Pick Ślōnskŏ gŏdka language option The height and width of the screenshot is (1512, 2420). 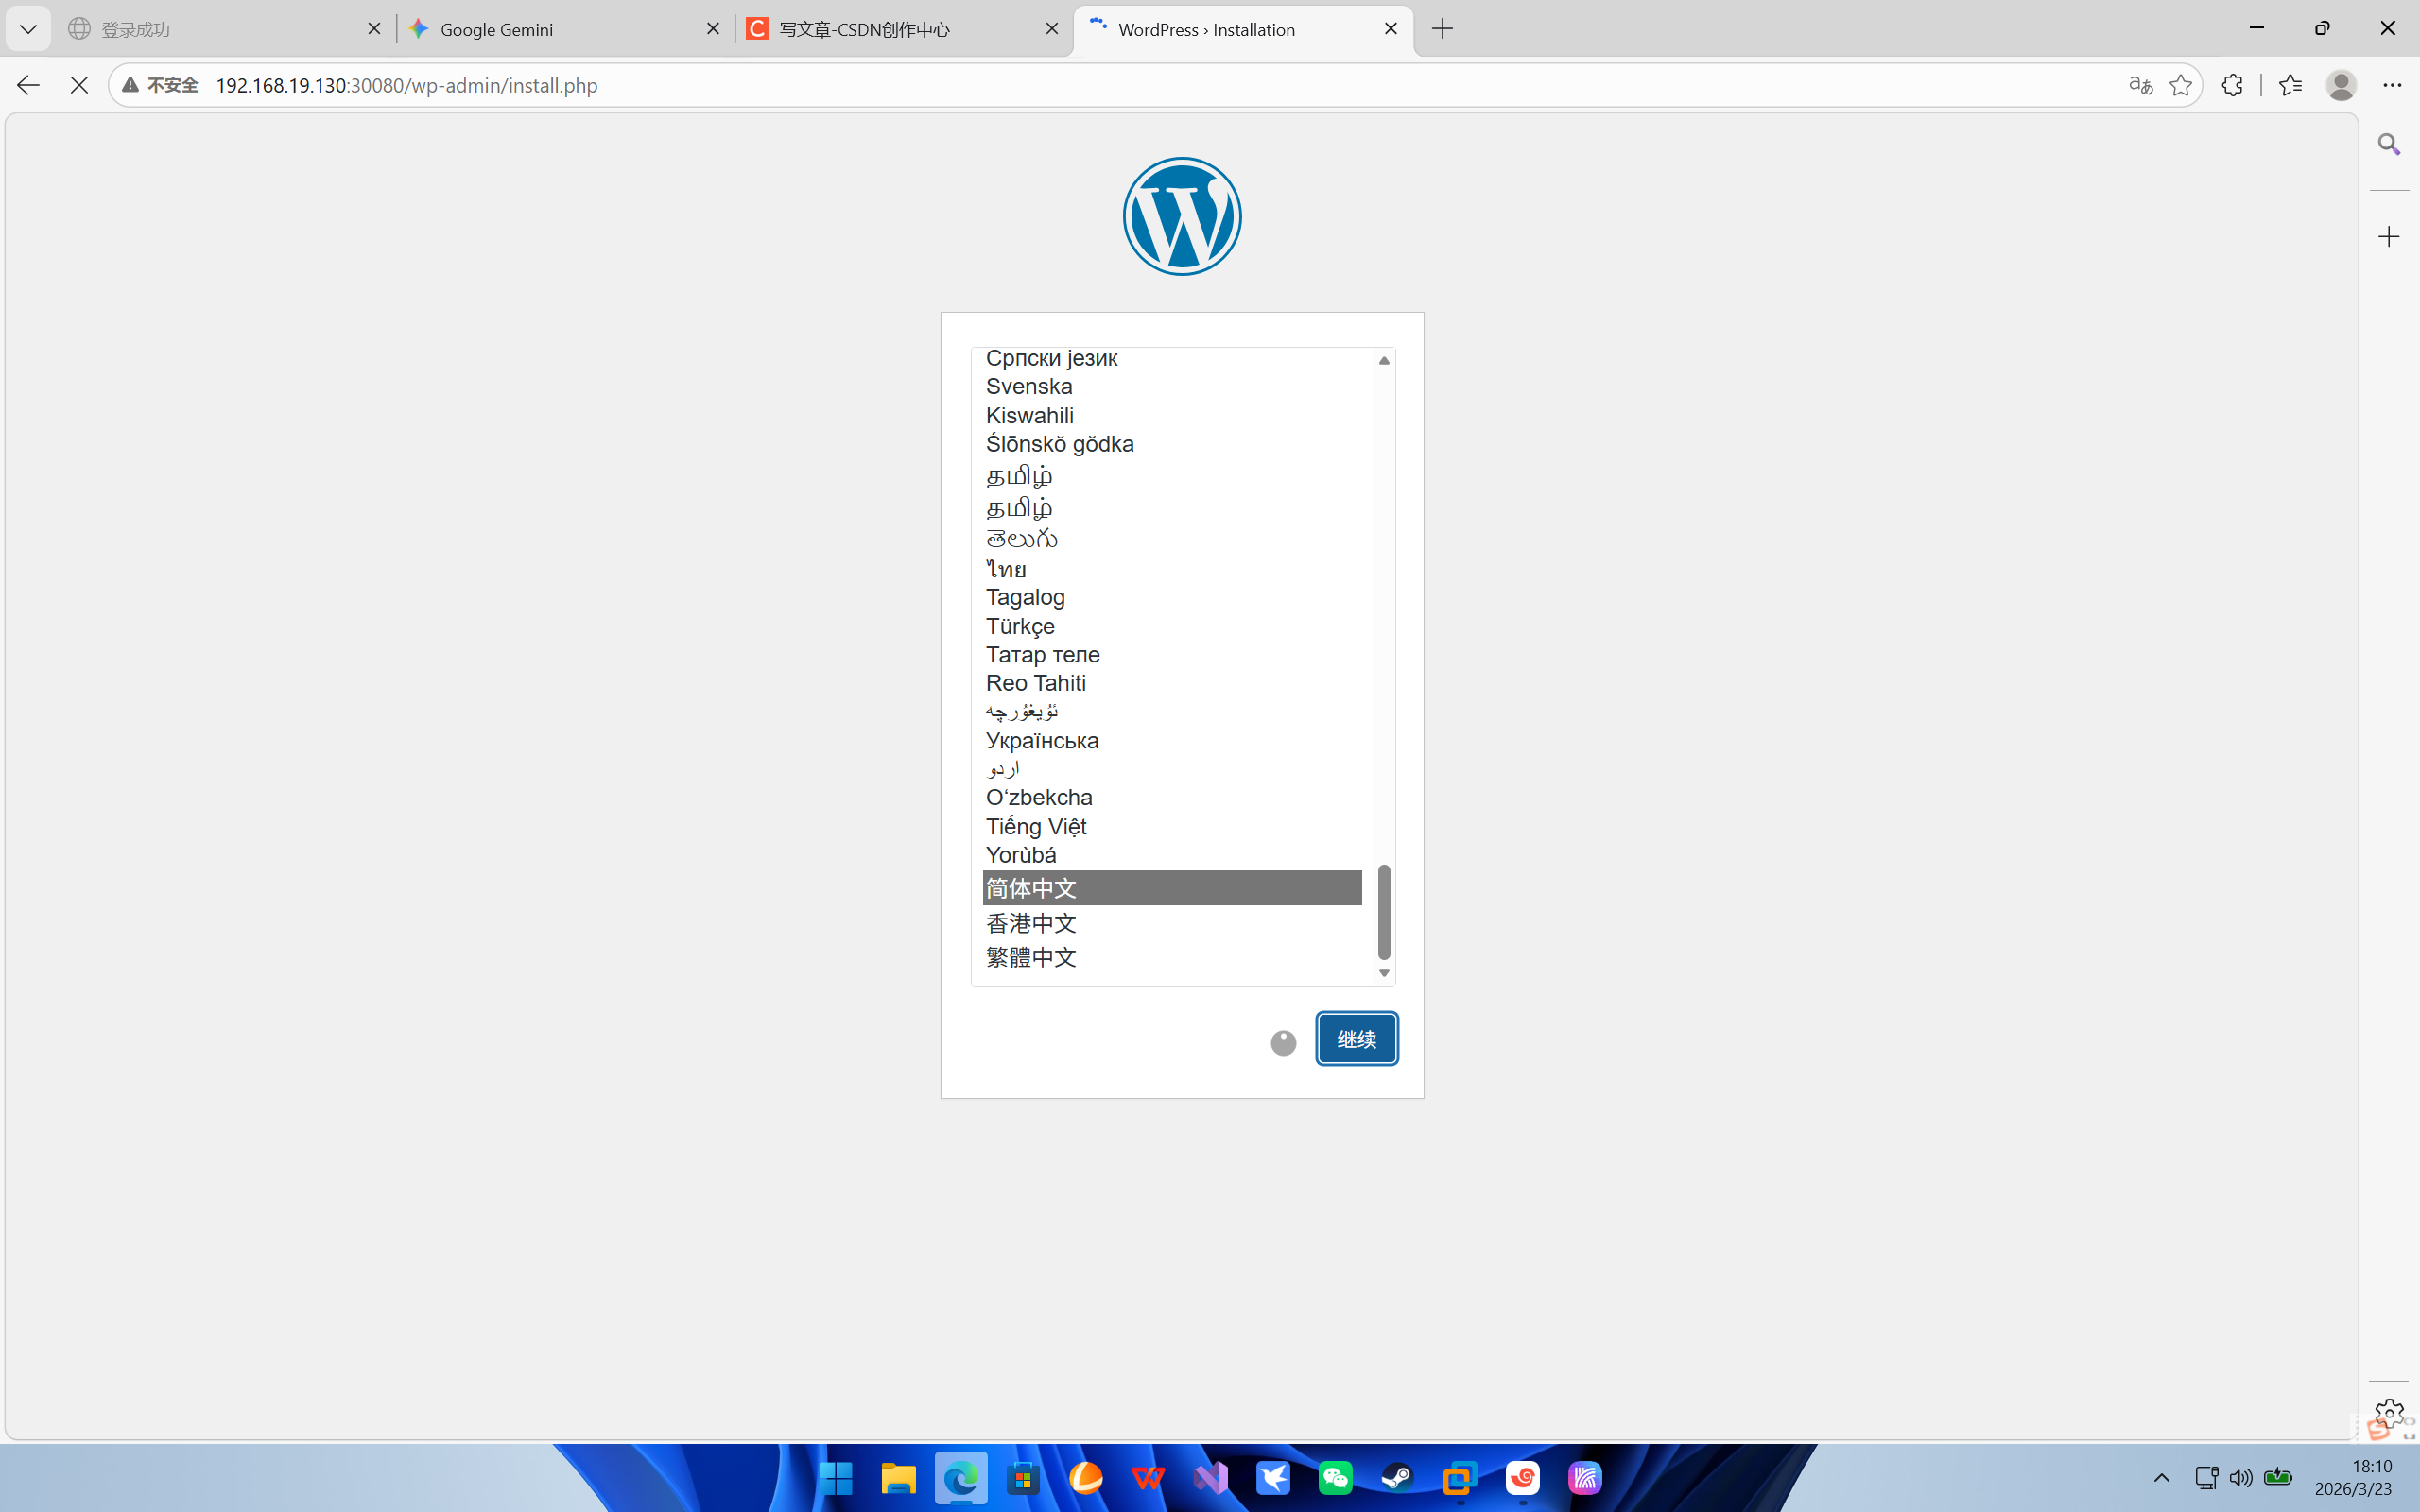tap(1172, 444)
